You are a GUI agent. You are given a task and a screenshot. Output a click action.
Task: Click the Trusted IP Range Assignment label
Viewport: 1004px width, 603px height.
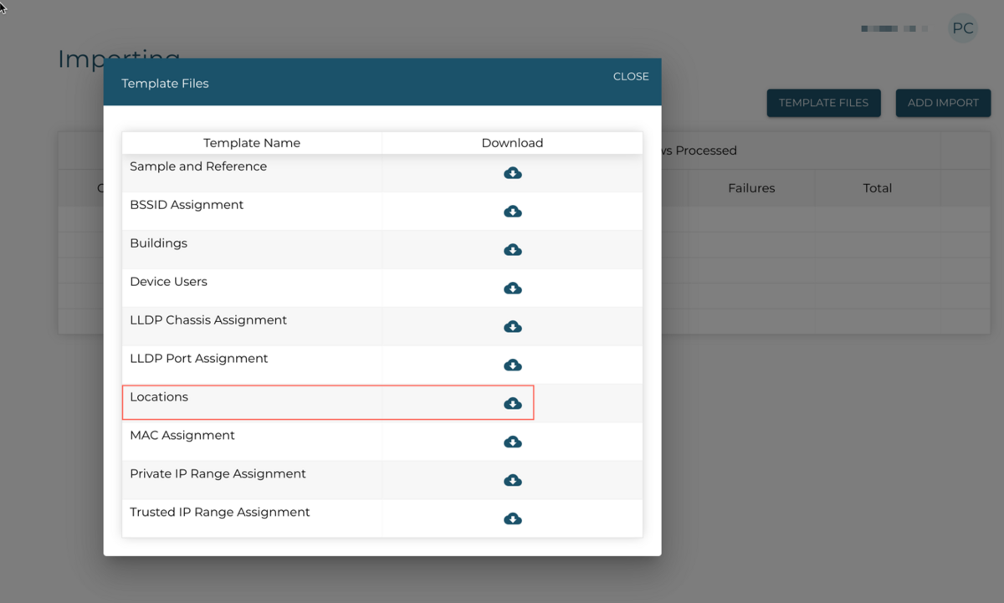tap(220, 513)
